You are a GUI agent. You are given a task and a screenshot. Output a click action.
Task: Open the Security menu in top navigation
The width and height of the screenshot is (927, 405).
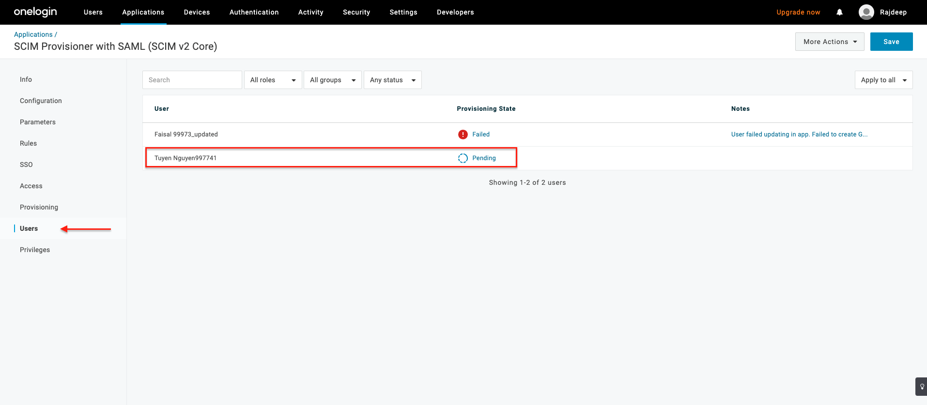[356, 12]
